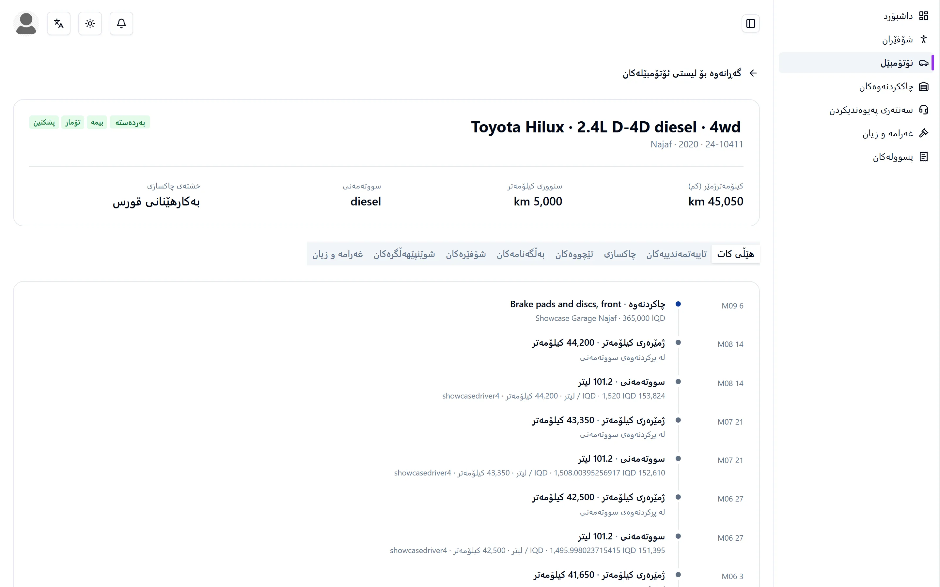Open drivers (شۆفێران) menu item
This screenshot has width=940, height=587.
(x=856, y=39)
